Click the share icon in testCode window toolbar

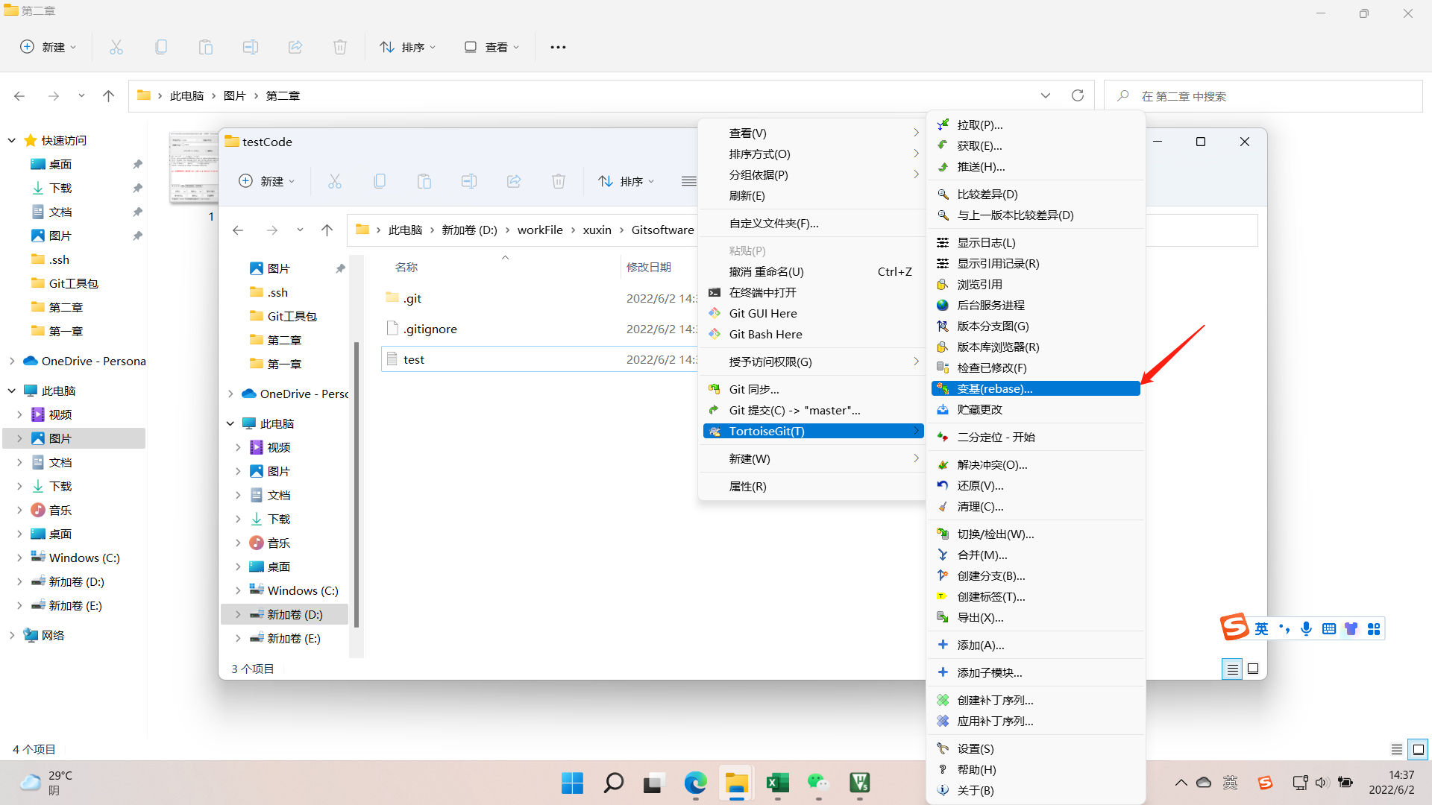pyautogui.click(x=514, y=181)
